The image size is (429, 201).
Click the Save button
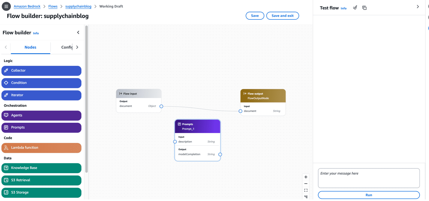point(255,16)
